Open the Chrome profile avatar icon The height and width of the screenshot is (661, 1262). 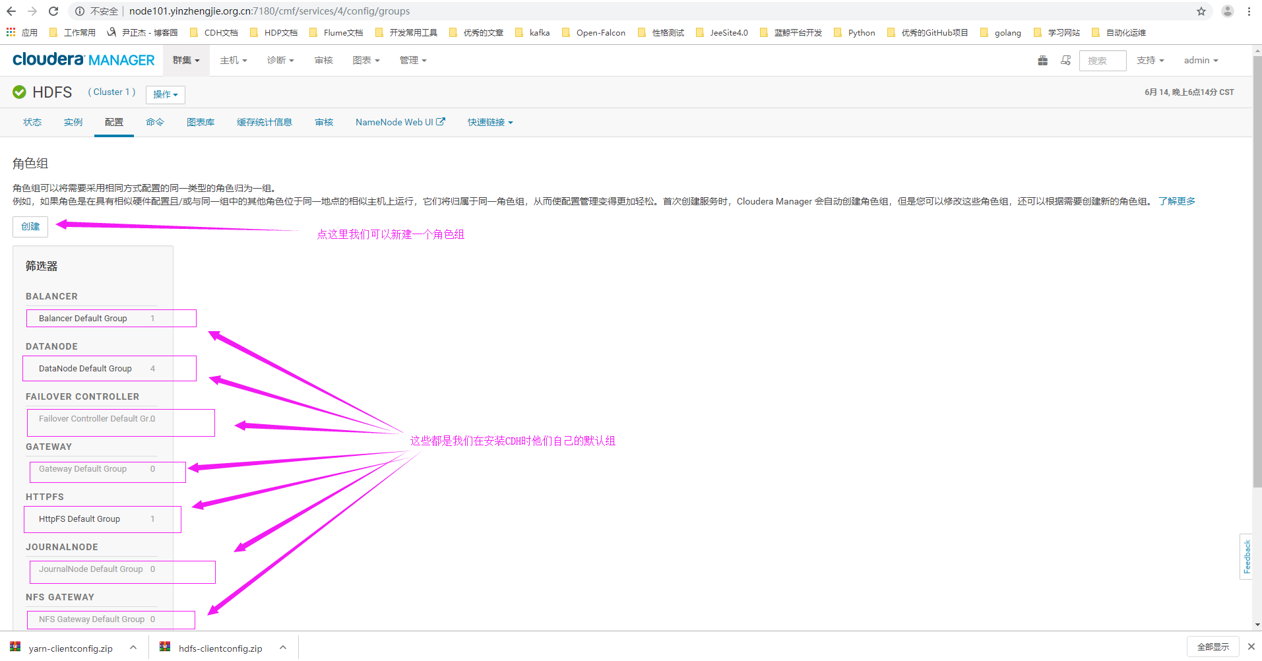point(1228,11)
